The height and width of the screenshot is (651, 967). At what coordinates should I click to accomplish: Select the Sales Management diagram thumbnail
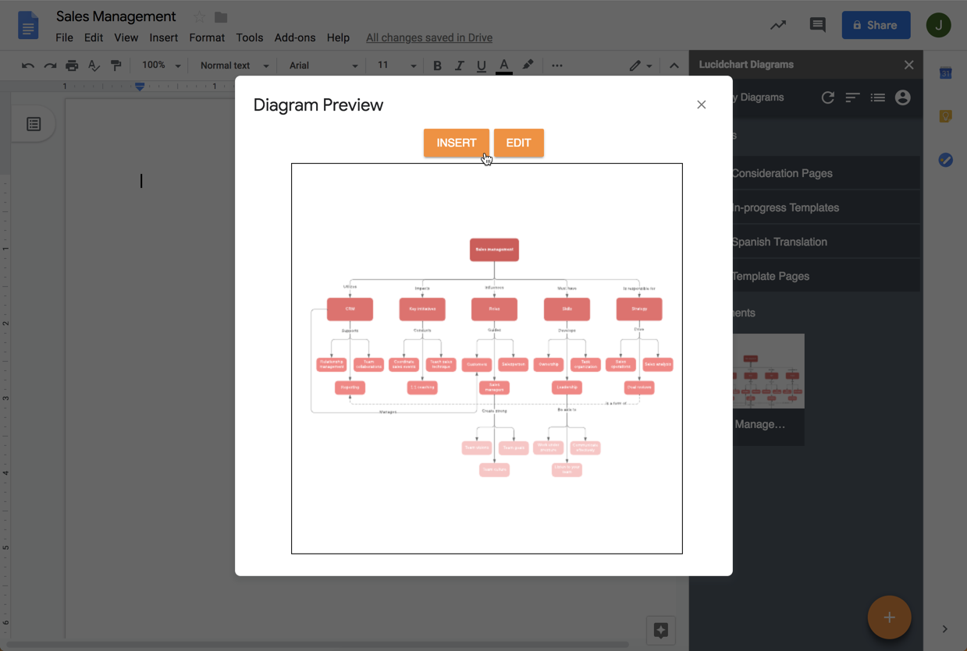point(769,370)
